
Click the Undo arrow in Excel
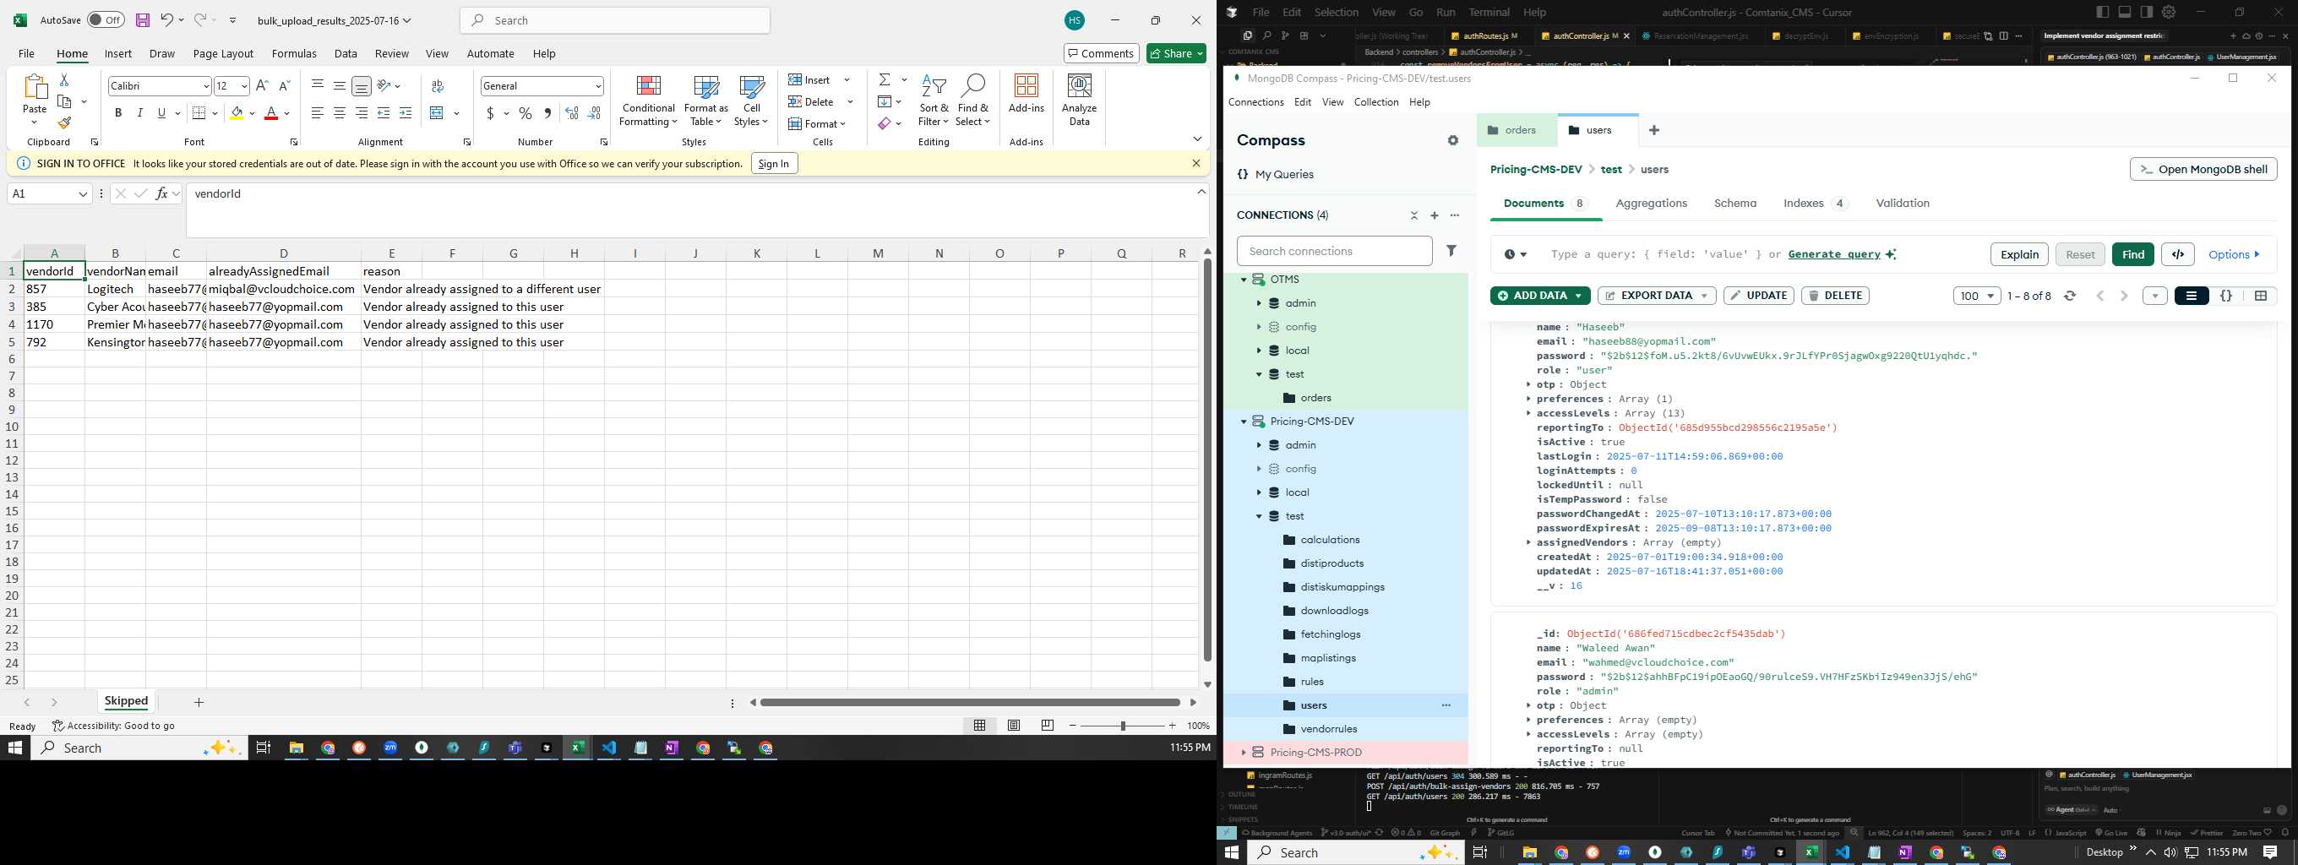coord(166,19)
